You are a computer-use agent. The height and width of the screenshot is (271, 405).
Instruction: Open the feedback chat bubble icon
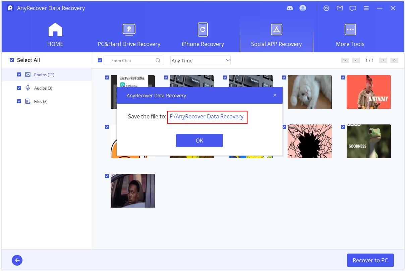click(x=353, y=8)
